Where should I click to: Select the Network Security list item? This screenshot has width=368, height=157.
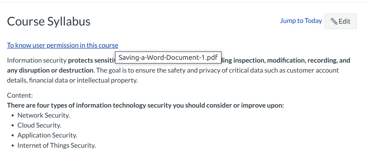[44, 115]
